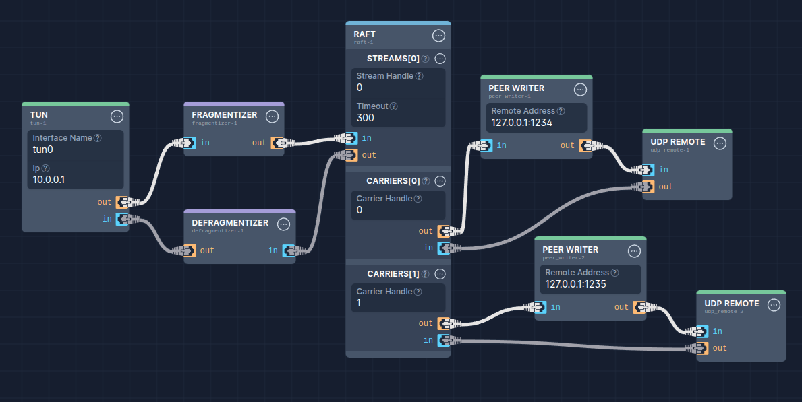Open the DEFRAGMENTIZER node options menu
This screenshot has height=402, width=802.
tap(283, 224)
